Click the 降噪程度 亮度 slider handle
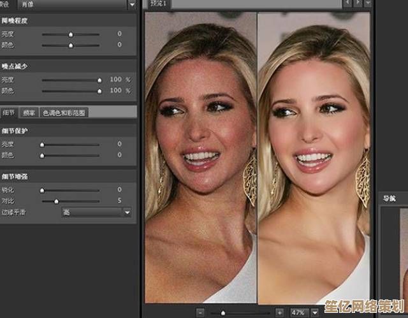 [x=71, y=34]
